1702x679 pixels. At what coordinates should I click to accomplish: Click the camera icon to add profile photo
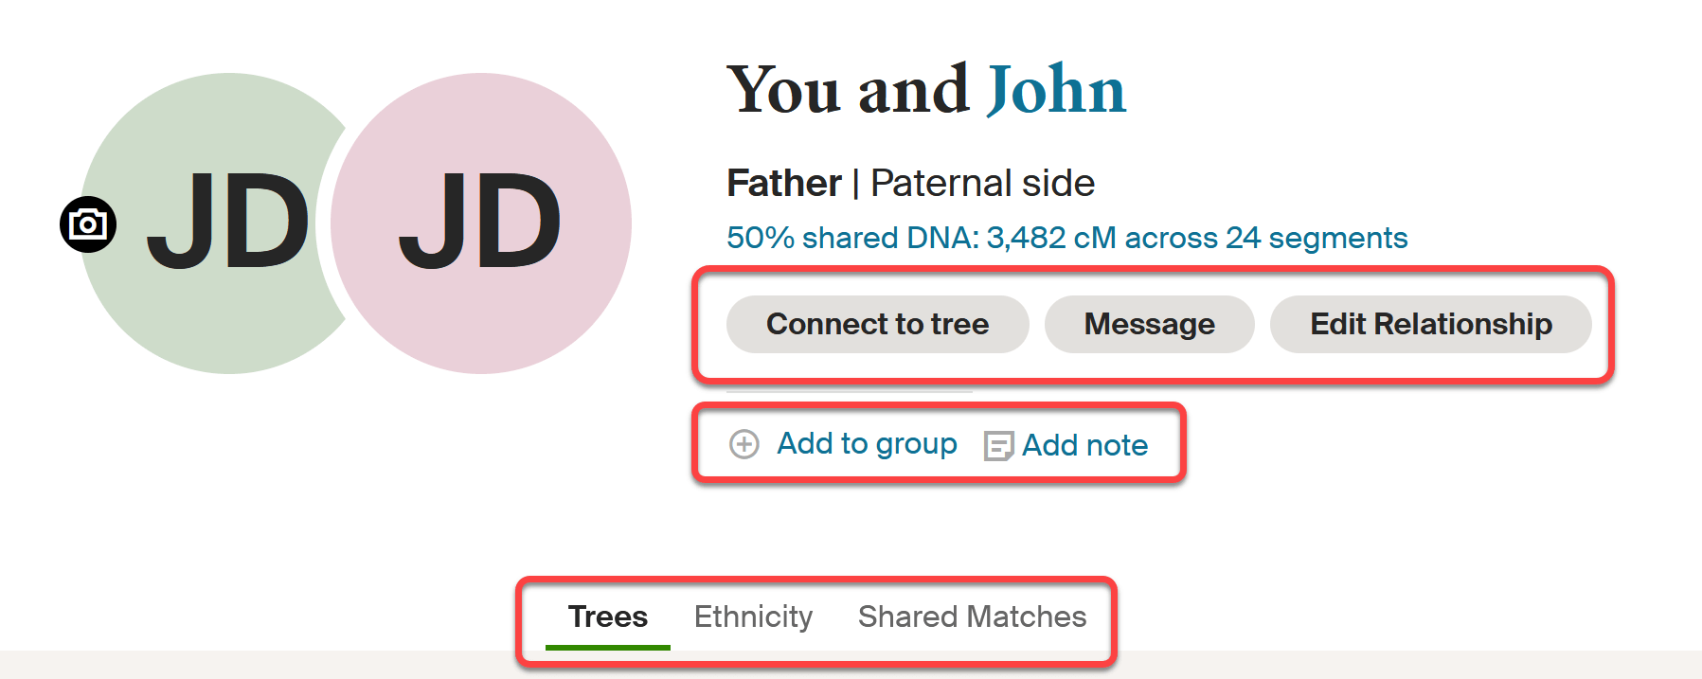click(86, 225)
